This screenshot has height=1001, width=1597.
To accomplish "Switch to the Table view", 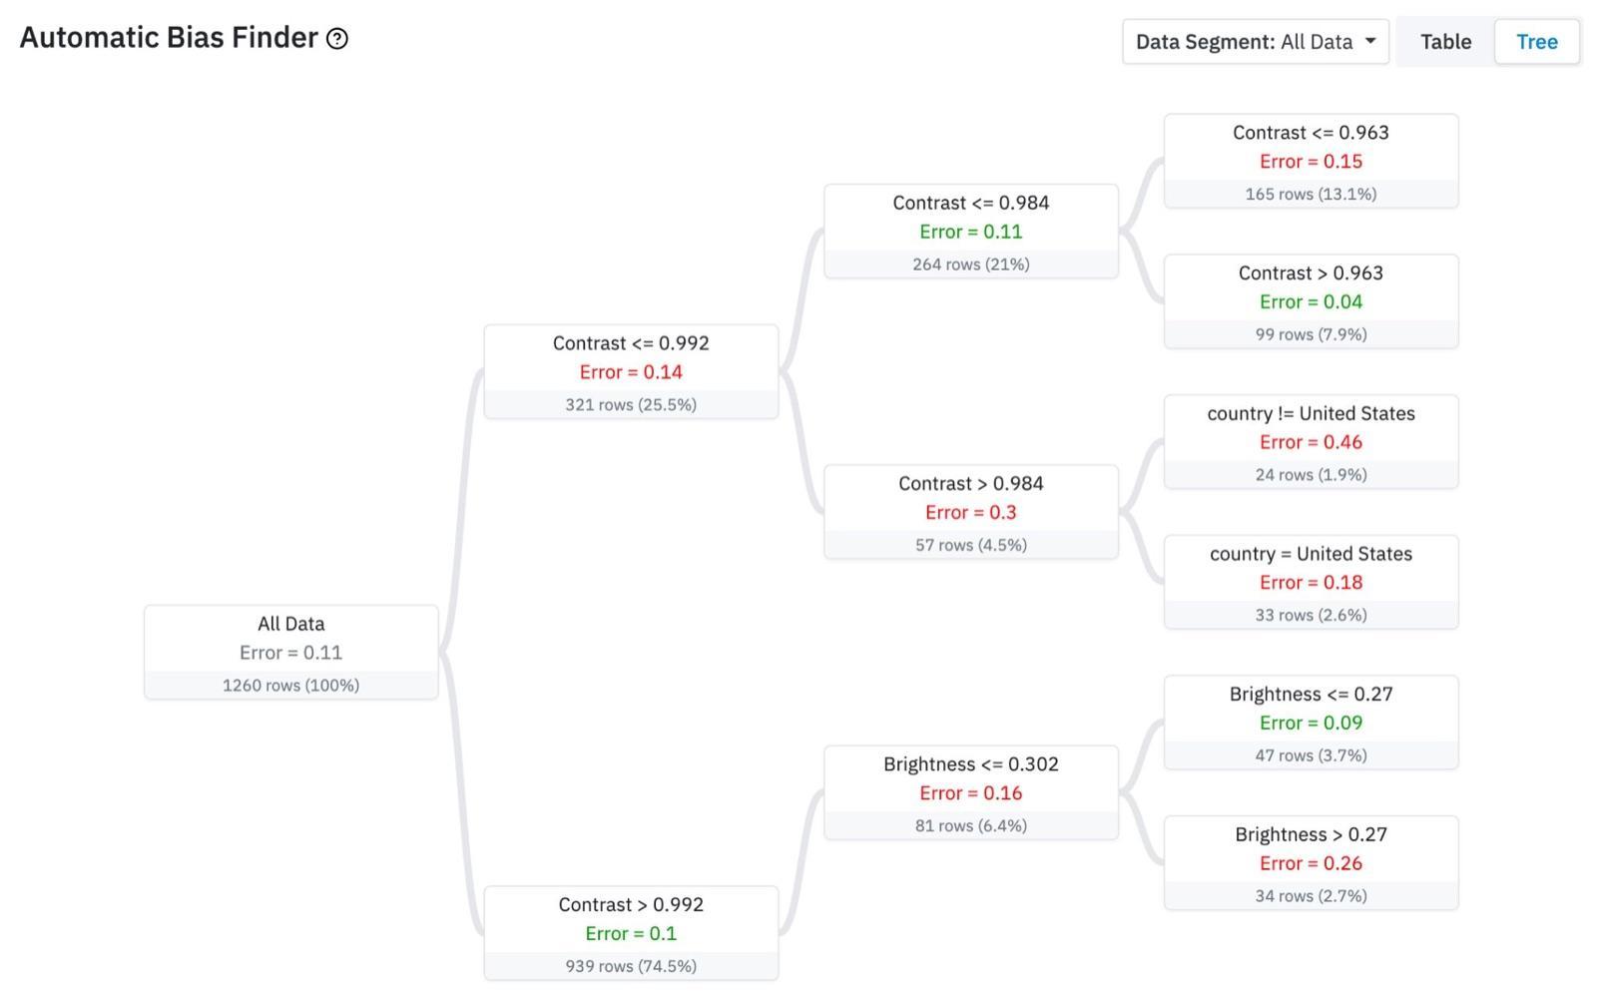I will pos(1445,42).
